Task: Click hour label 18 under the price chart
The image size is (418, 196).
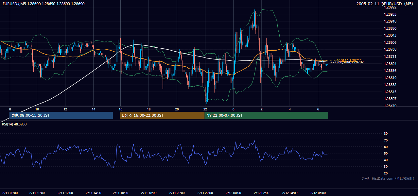Action: pyautogui.click(x=149, y=109)
